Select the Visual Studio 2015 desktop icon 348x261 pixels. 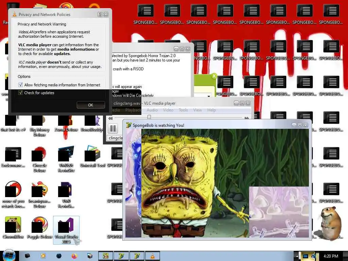click(x=66, y=230)
